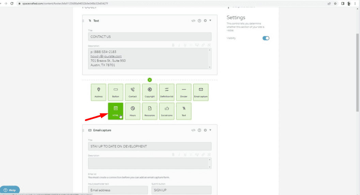360x195 pixels.
Task: Open help for the Email capture block
Action: click(199, 130)
